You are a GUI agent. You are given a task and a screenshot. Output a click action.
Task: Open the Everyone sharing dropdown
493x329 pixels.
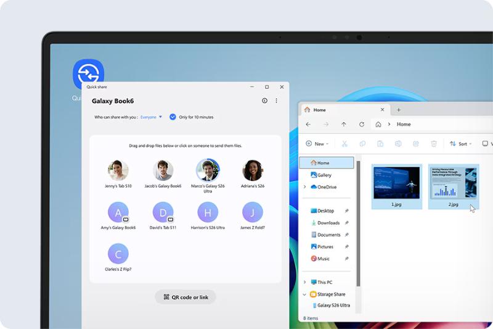(x=151, y=117)
